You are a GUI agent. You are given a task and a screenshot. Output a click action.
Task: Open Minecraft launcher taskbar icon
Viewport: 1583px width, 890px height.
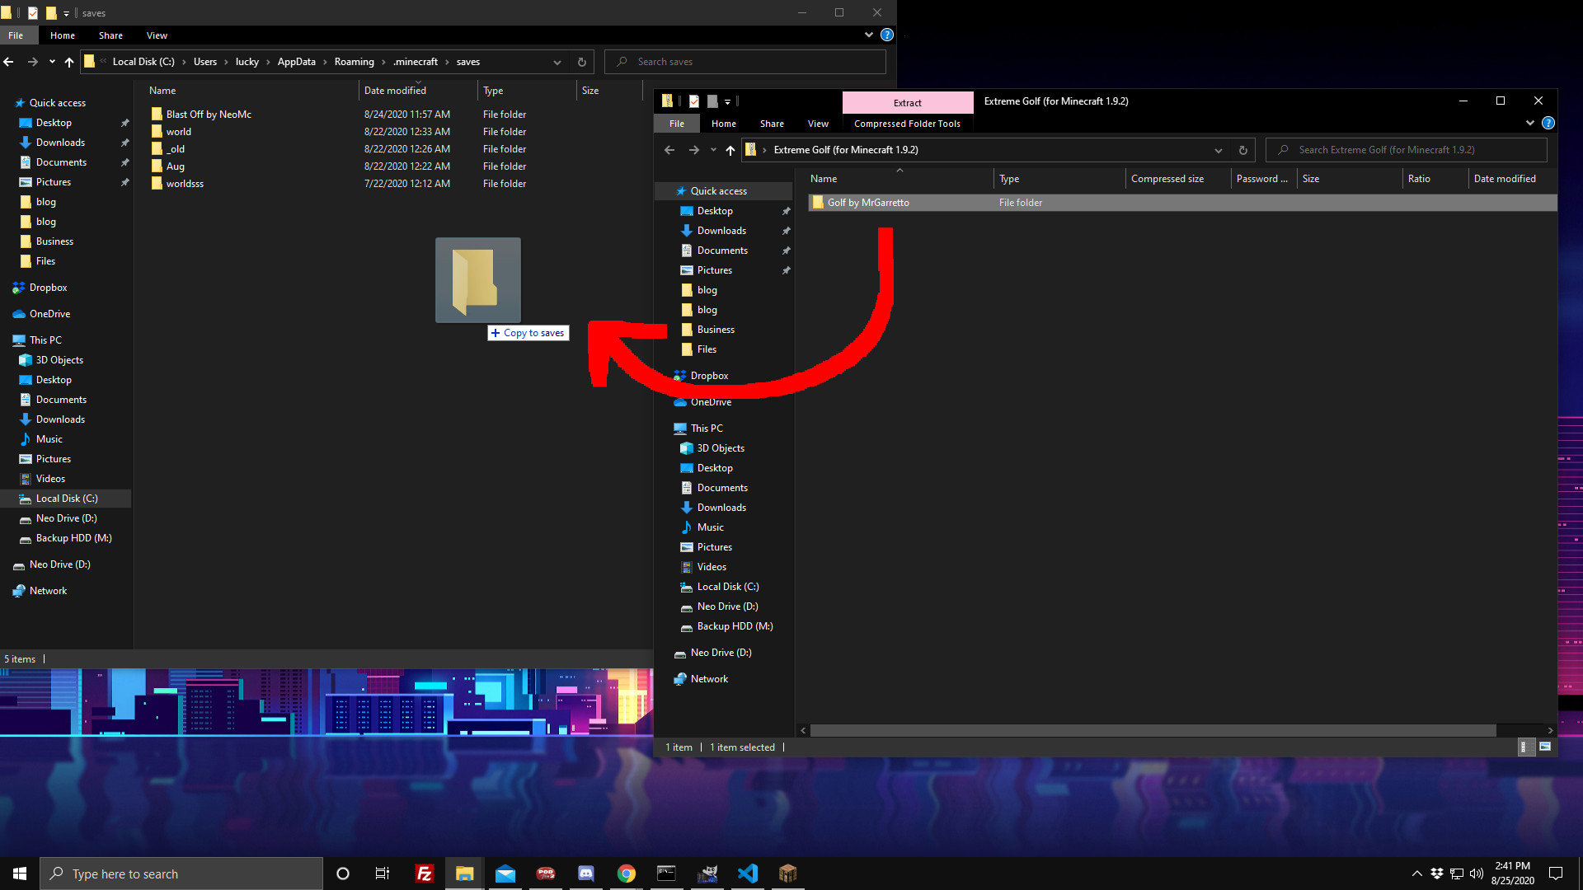788,874
